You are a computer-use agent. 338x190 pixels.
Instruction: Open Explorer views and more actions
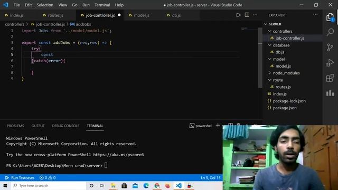tap(315, 15)
